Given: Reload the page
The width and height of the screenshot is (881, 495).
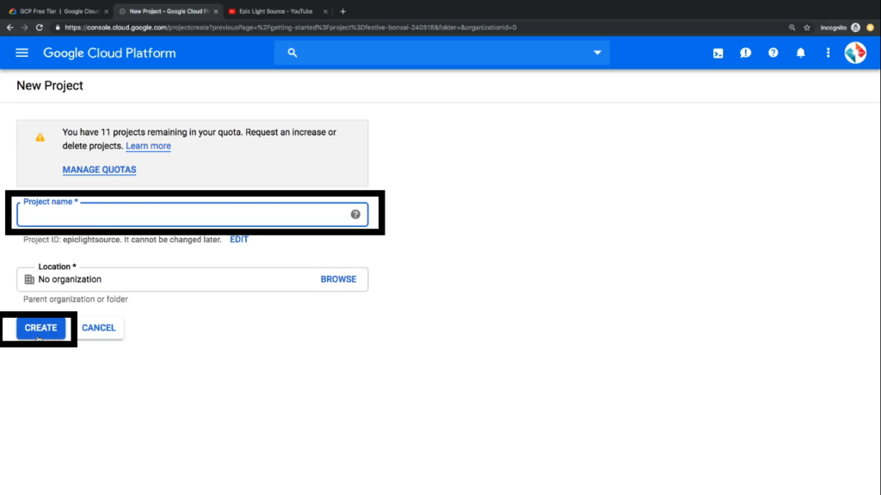Looking at the screenshot, I should tap(40, 27).
